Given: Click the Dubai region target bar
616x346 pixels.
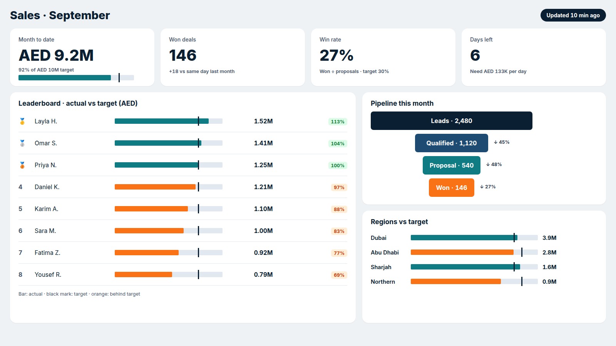Looking at the screenshot, I should tap(474, 238).
